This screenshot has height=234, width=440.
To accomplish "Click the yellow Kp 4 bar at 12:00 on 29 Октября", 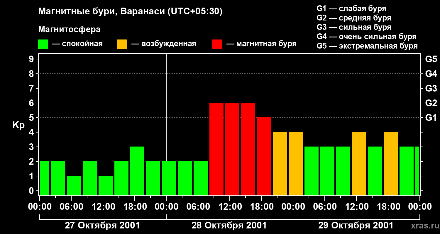I will pos(359,164).
